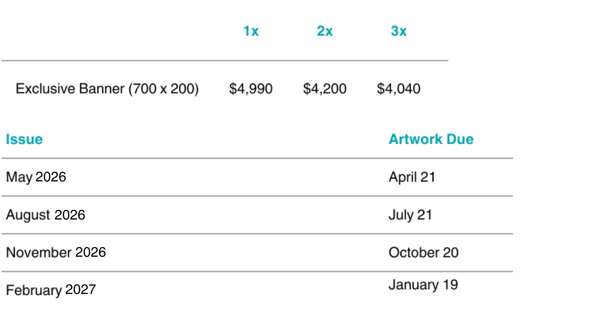Click the November 2026 issue entry

click(x=56, y=252)
